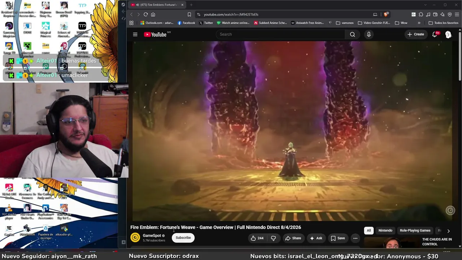Open the Neverness To Everness shortcut
Viewport: 462px width, 260px height.
click(27, 191)
